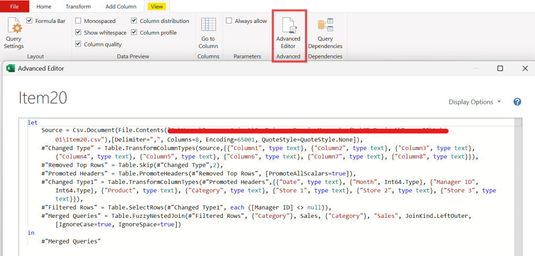Screen dimensions: 535x256
Task: Click Excel icon in Advanced Editor title
Action: tap(10, 68)
